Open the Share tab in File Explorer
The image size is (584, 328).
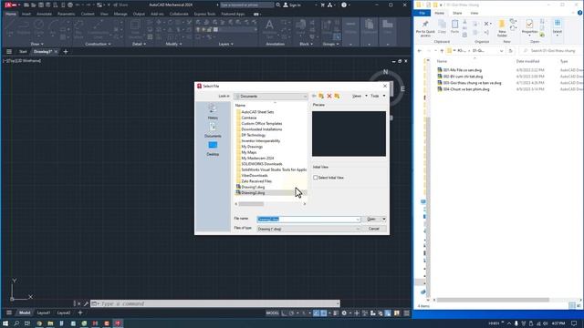(457, 13)
